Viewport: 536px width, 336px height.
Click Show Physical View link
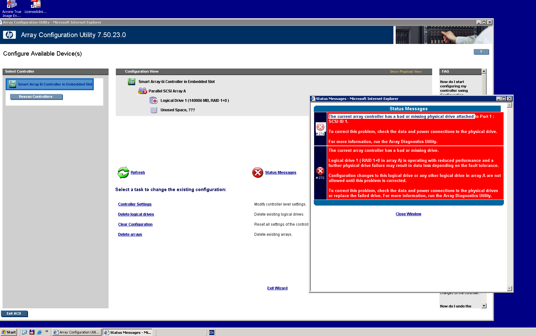click(x=406, y=72)
